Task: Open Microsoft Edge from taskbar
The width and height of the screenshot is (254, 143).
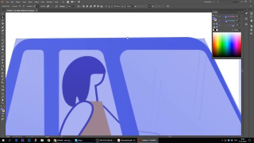Action: click(x=16, y=140)
